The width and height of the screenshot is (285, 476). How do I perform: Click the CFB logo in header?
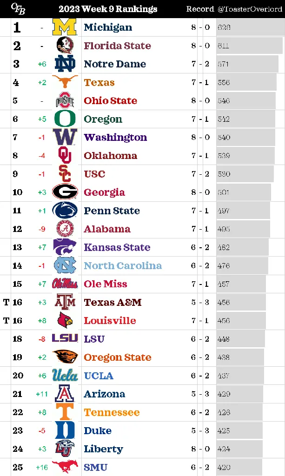[18, 8]
